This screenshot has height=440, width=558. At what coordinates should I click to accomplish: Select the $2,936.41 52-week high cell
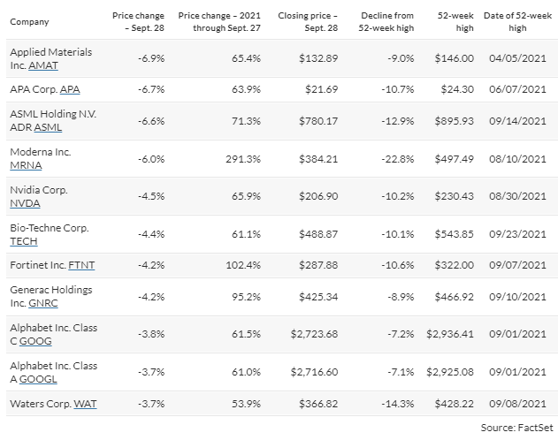[x=449, y=335]
